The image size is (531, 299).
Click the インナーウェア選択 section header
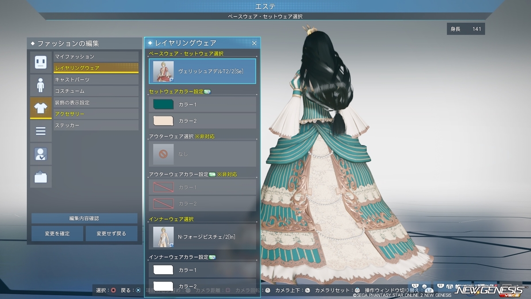tap(171, 219)
